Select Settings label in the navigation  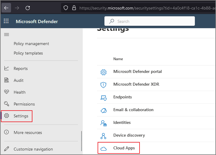click(21, 116)
